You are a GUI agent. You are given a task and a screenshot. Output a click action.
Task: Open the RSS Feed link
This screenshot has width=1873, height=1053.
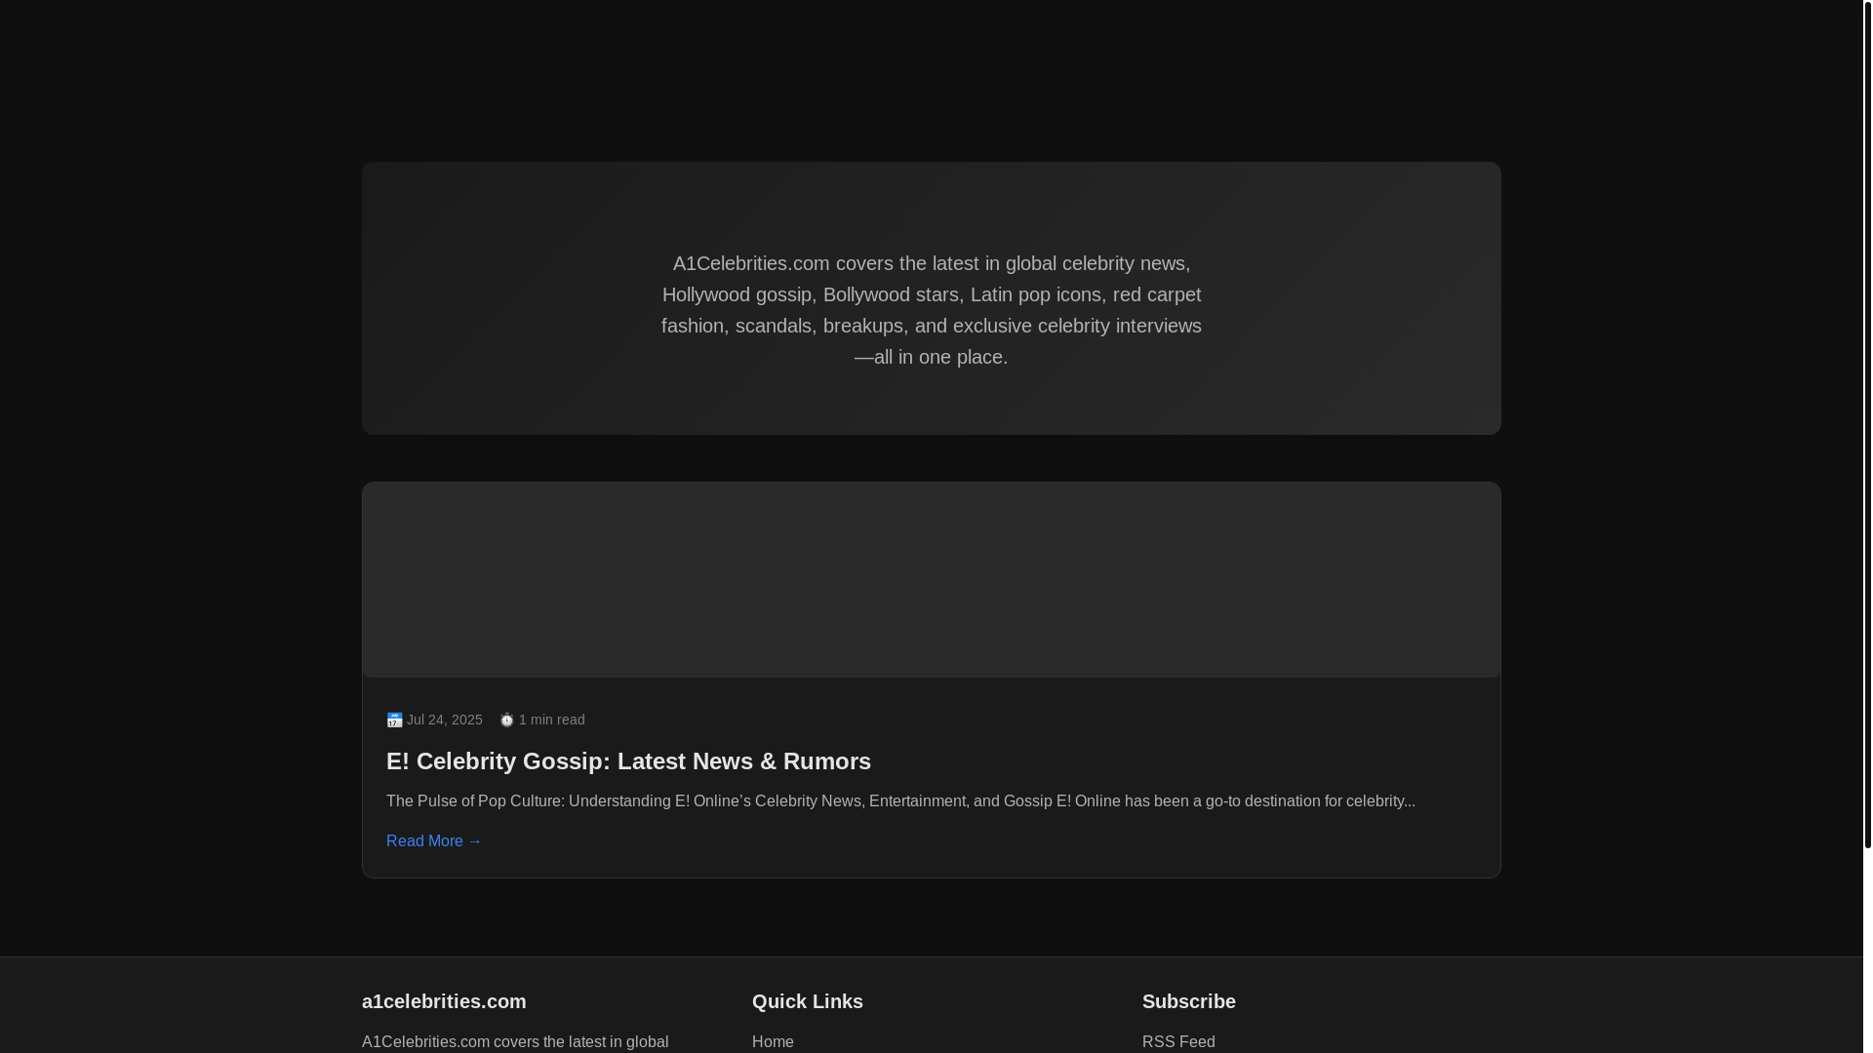[x=1178, y=1041]
